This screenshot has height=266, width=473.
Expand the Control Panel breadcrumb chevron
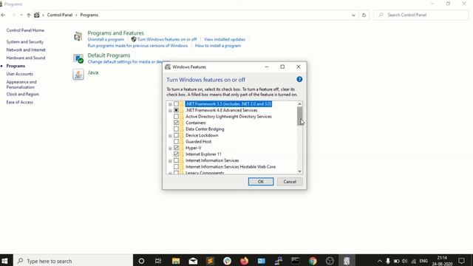point(76,15)
